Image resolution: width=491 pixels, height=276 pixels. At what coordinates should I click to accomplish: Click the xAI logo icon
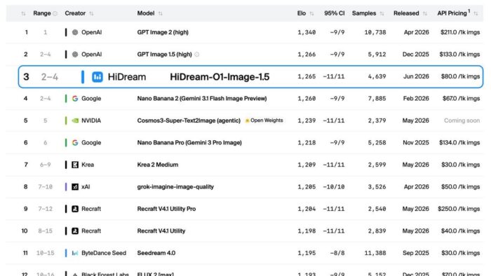tap(75, 186)
